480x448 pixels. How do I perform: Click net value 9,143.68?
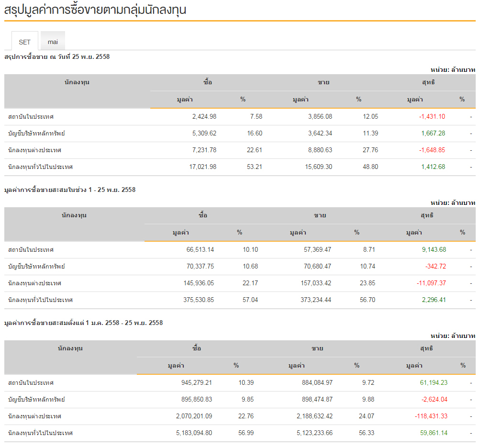pos(434,249)
